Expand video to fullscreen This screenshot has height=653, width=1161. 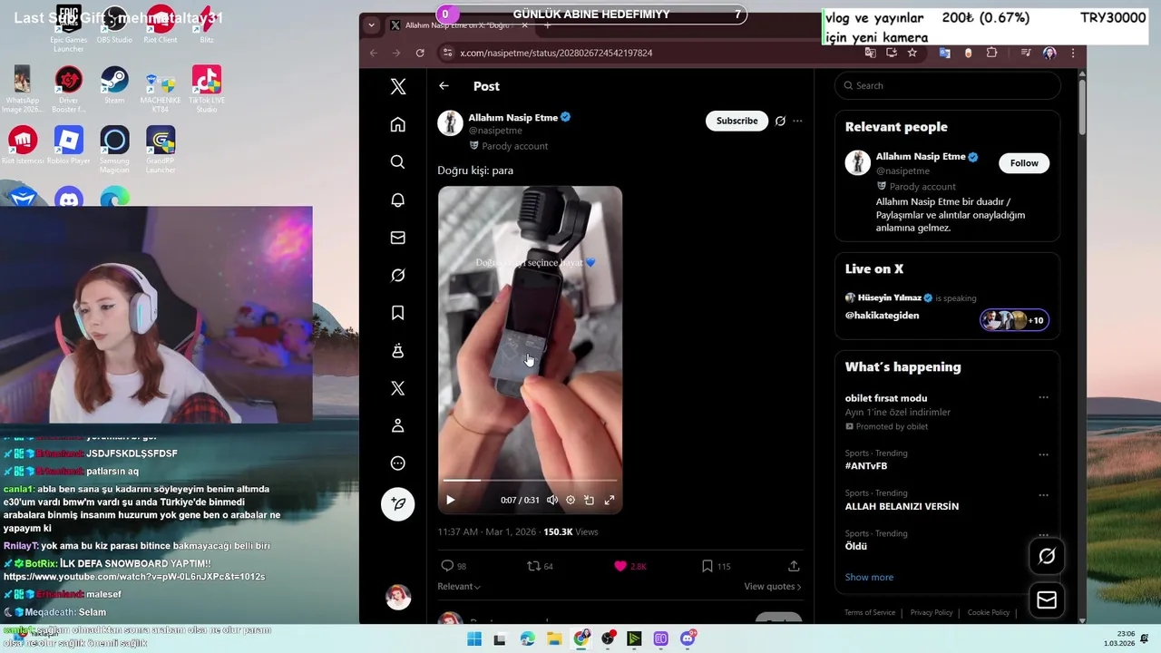(x=610, y=500)
